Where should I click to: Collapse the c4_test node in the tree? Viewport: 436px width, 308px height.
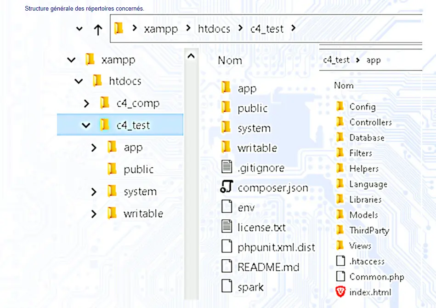(x=86, y=125)
